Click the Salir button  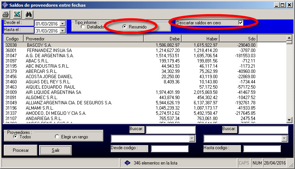pos(55,150)
